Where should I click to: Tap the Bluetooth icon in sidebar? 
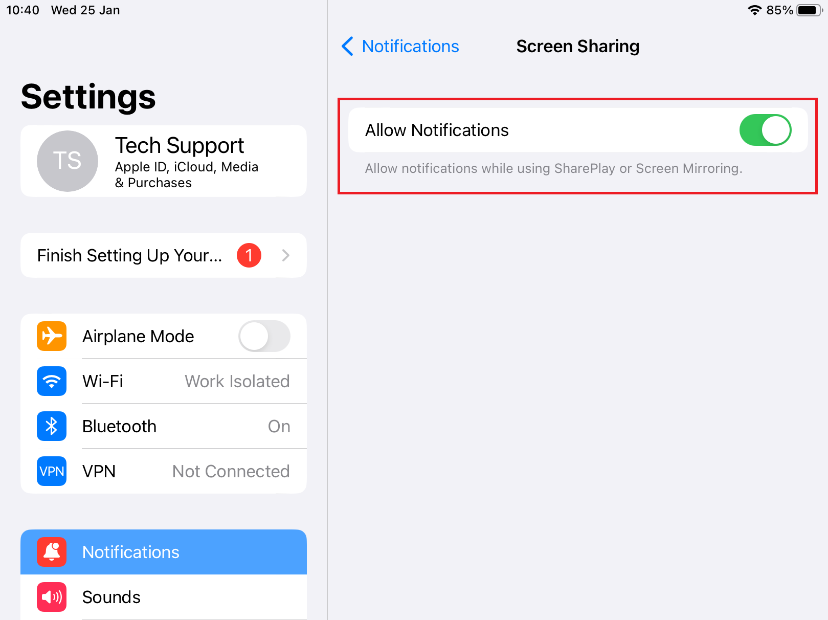point(52,426)
